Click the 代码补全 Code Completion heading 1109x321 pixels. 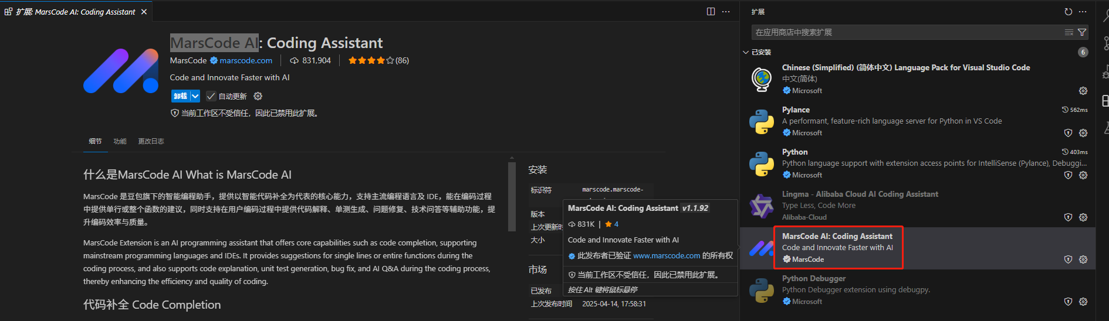[152, 305]
